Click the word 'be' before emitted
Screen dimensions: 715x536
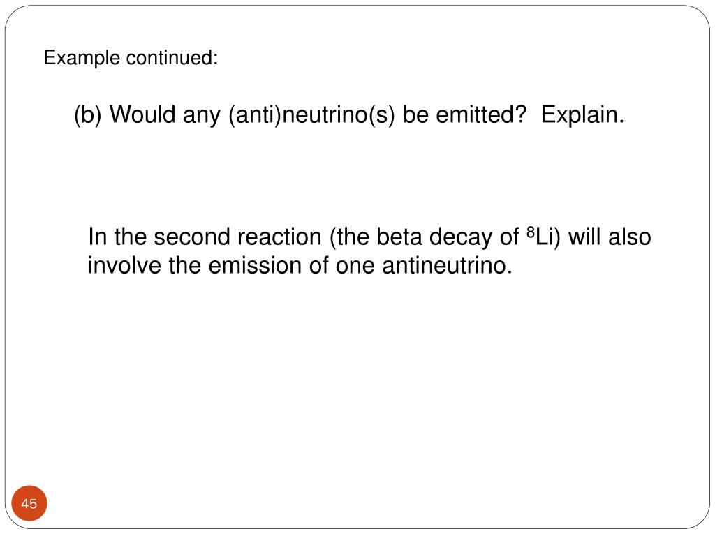[x=415, y=114]
